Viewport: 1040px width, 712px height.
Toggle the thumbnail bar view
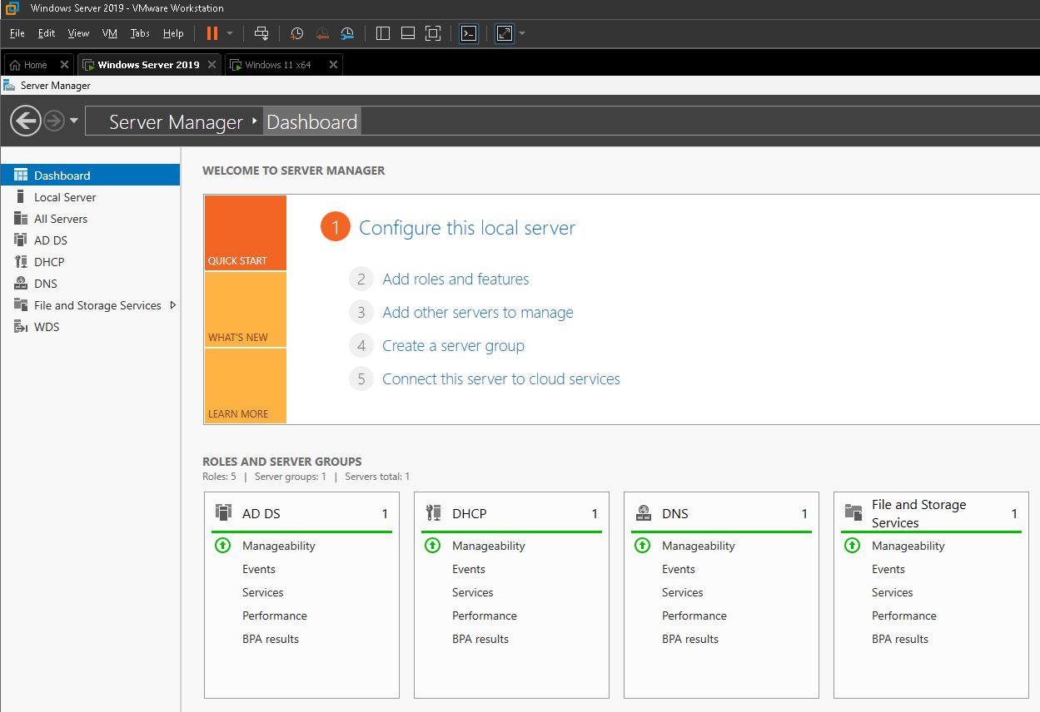coord(407,33)
